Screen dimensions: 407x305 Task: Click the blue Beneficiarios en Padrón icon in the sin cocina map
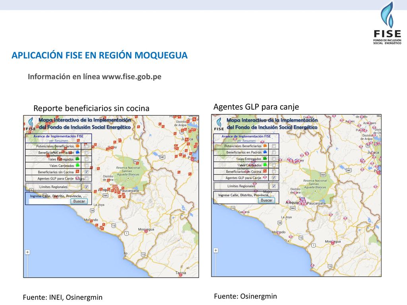click(78, 152)
